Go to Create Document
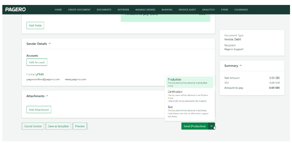The height and width of the screenshot is (143, 292). (79, 10)
